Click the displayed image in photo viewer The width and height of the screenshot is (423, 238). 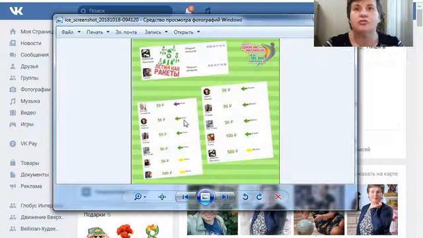[x=206, y=111]
